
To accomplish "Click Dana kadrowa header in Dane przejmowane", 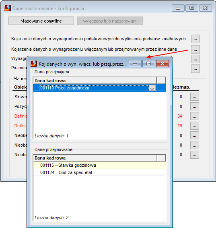I will tap(95, 158).
